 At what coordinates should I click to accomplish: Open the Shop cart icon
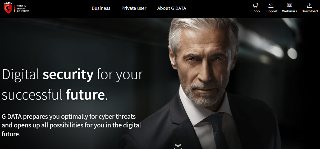coord(255,5)
